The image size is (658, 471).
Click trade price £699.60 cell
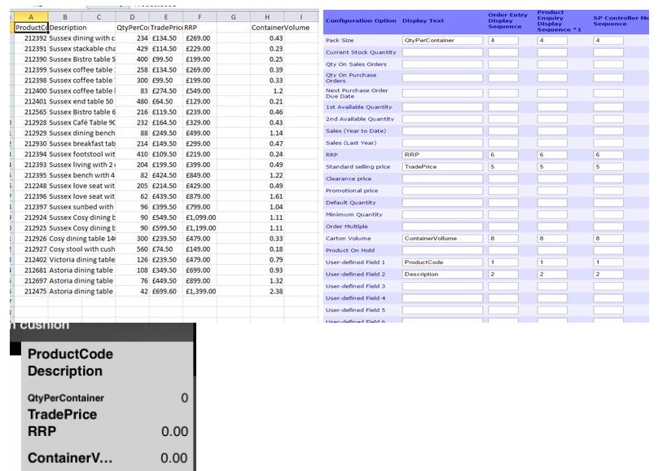coord(166,292)
